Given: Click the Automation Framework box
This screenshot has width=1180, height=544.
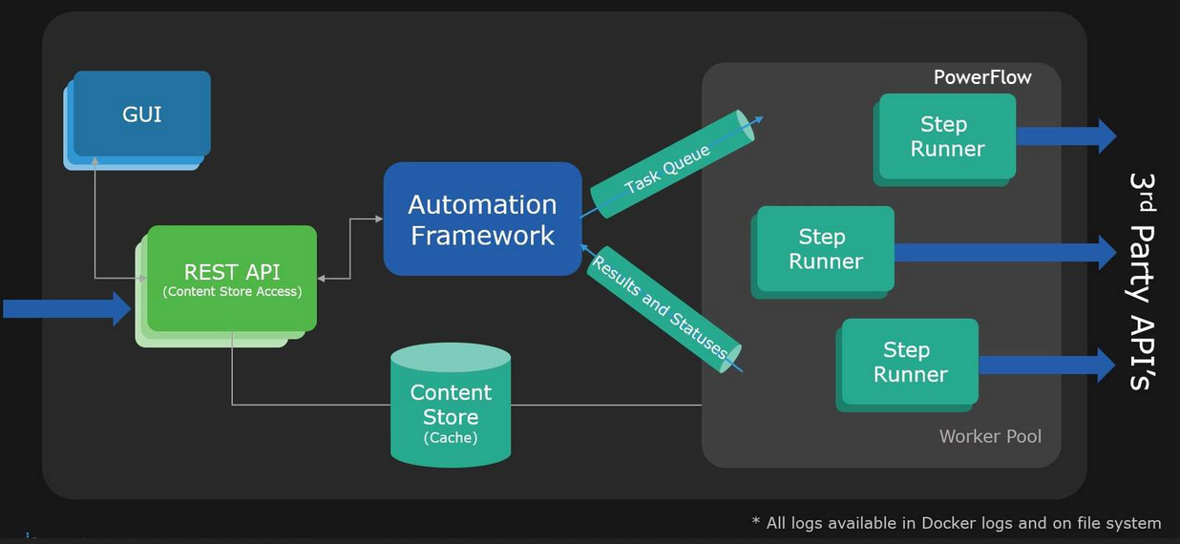Looking at the screenshot, I should pos(482,220).
